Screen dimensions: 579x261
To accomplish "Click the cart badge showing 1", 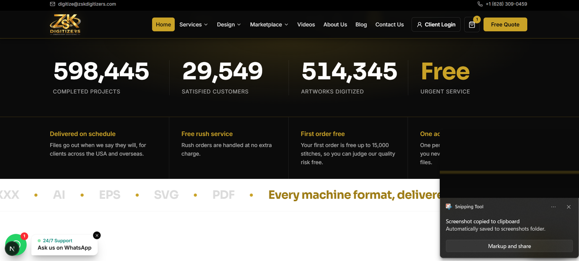I will tap(477, 19).
